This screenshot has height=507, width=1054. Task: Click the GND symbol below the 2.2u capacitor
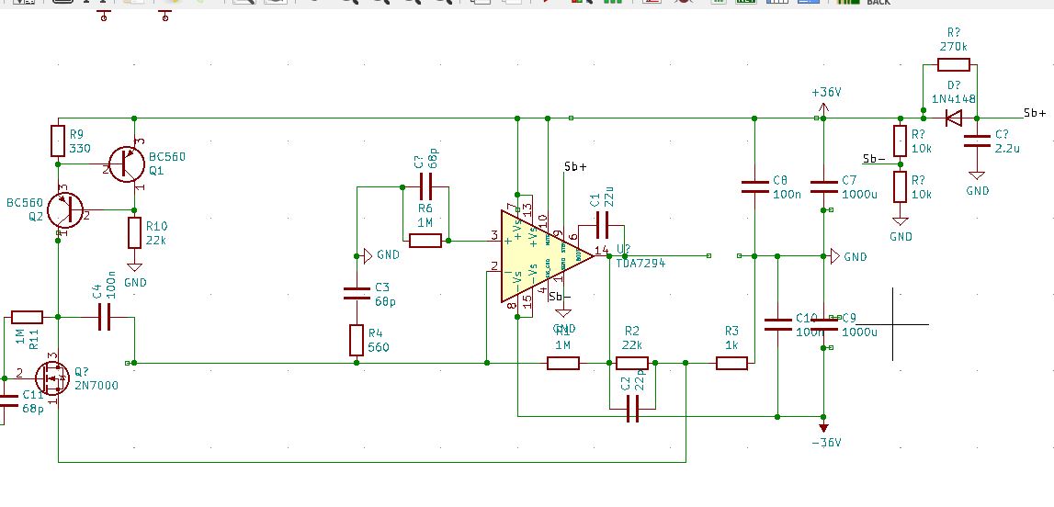[x=978, y=174]
